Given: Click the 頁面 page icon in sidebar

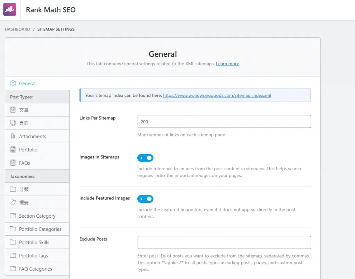Looking at the screenshot, I should 13,123.
